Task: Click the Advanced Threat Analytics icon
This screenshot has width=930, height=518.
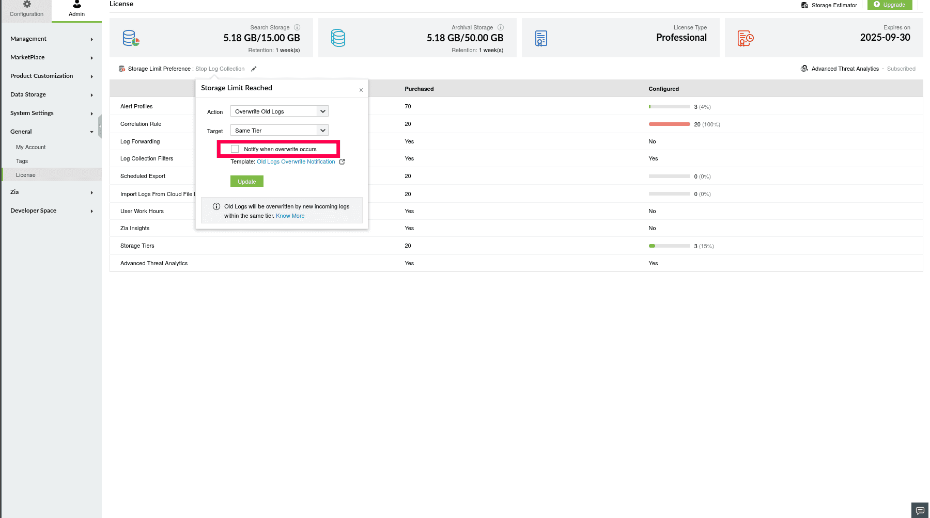Action: (x=804, y=69)
